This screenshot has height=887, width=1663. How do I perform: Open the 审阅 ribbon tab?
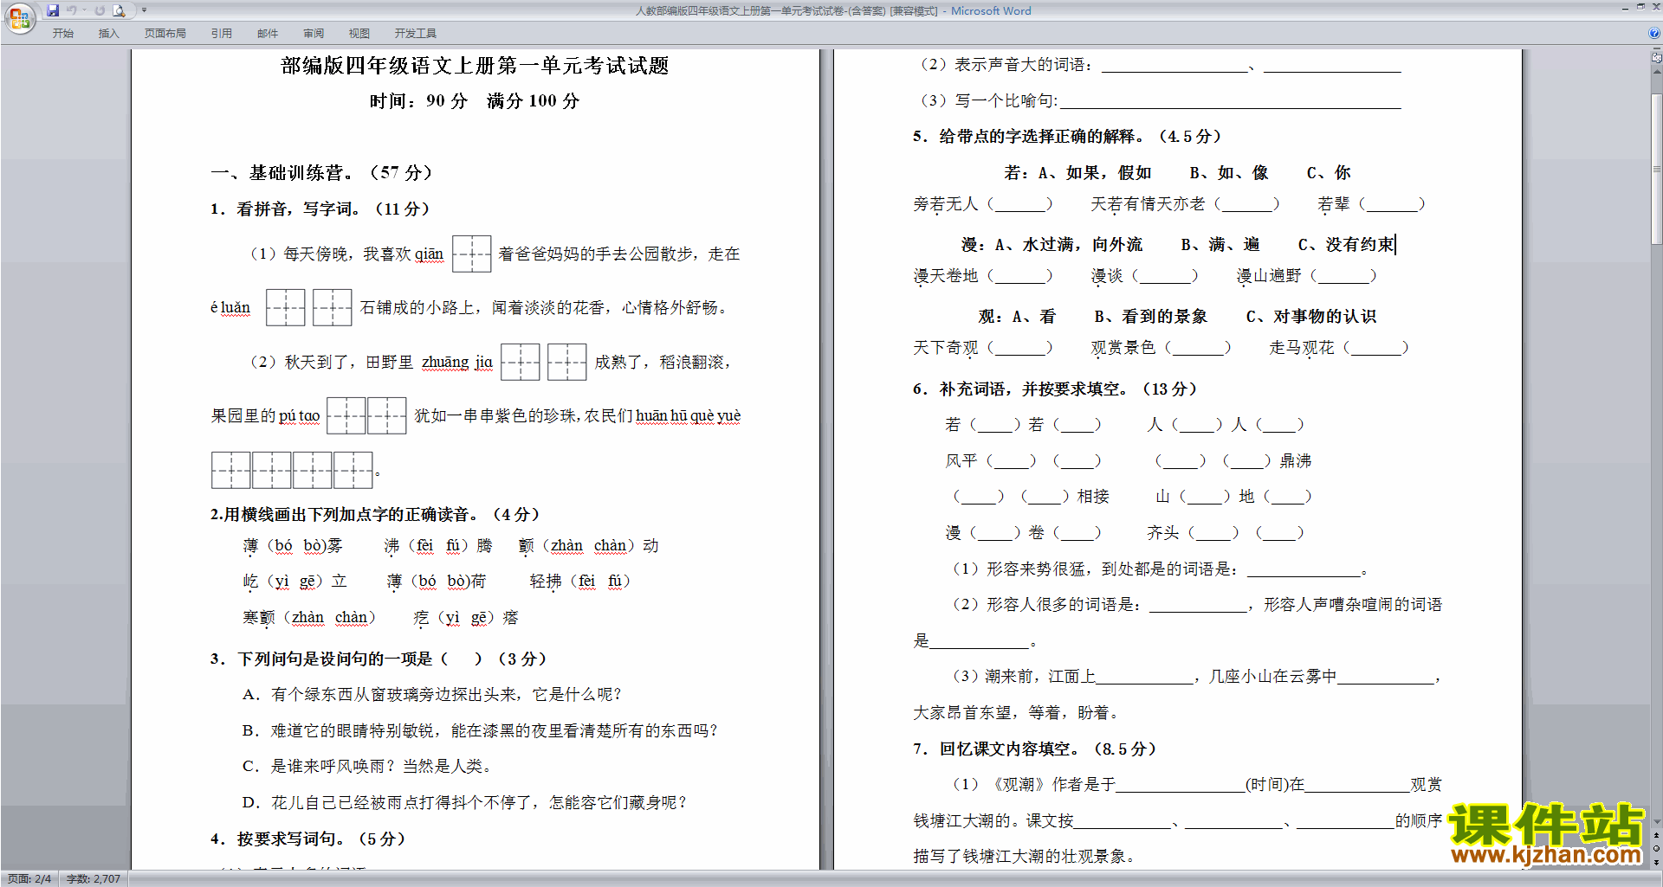313,34
